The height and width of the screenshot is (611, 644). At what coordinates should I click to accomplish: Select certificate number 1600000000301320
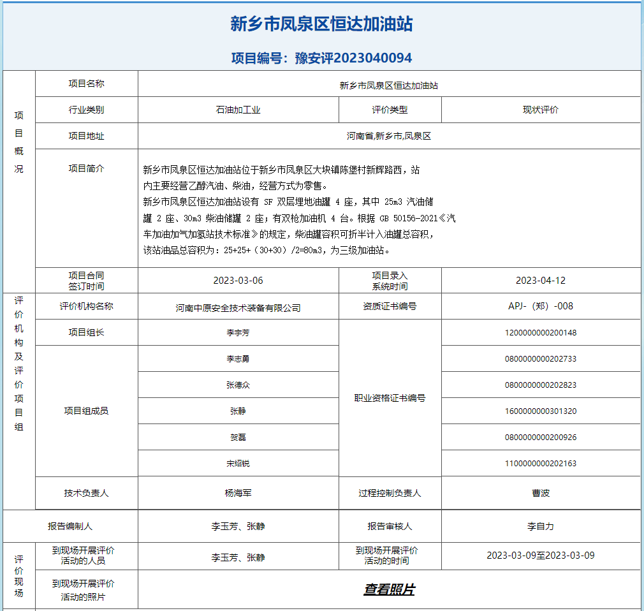541,411
